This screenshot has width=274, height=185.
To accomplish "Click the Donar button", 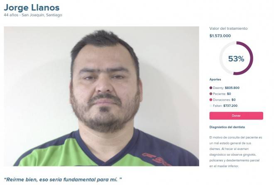I will click(x=236, y=115).
